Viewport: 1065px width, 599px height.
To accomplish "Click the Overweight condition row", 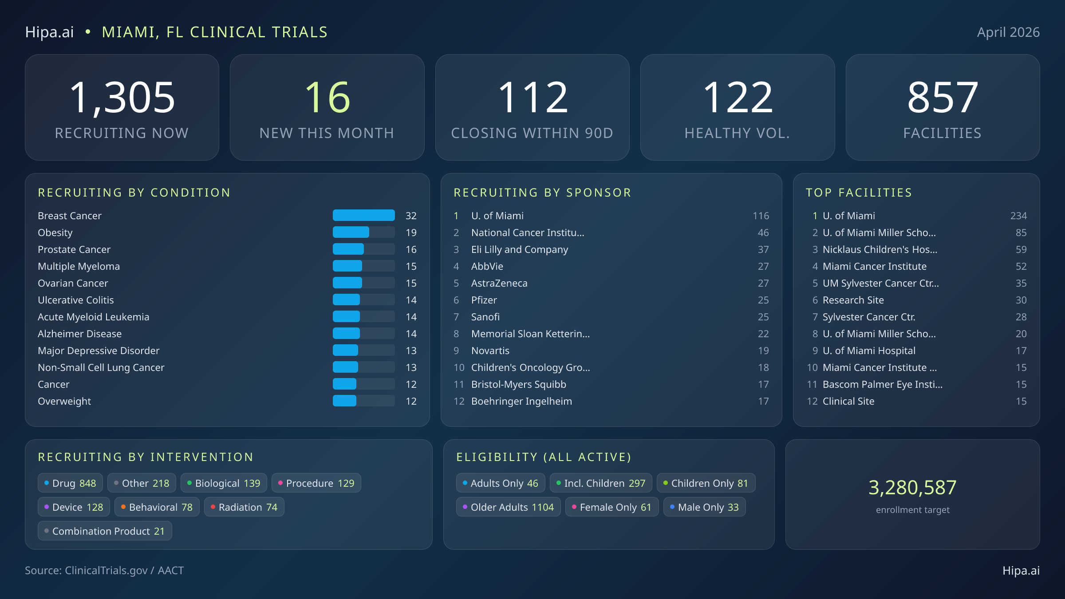I will 227,401.
